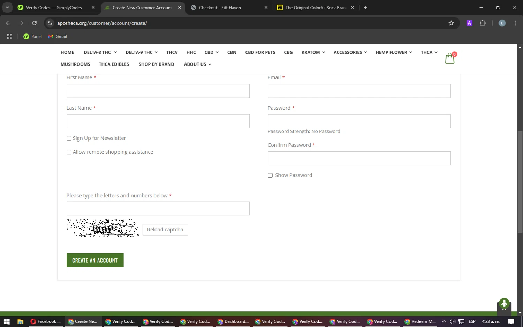Focus the Confirm Password field
This screenshot has height=327, width=523.
359,158
